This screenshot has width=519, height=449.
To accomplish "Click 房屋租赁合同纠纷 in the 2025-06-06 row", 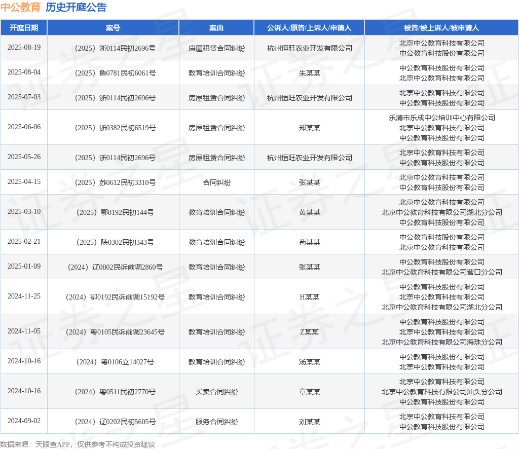I will coord(217,128).
